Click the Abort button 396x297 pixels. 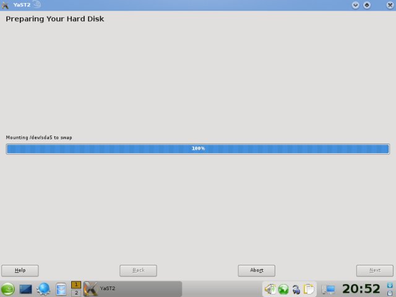[x=257, y=270]
